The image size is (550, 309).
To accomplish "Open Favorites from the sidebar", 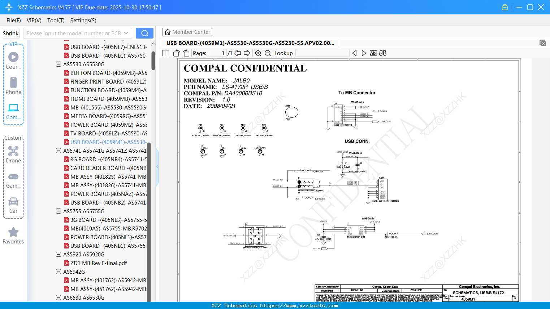I will click(x=13, y=236).
